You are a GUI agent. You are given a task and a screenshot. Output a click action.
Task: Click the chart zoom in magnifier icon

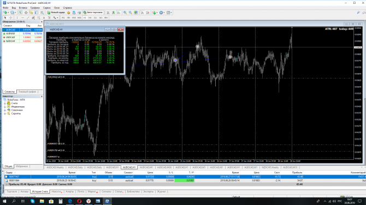click(x=125, y=13)
